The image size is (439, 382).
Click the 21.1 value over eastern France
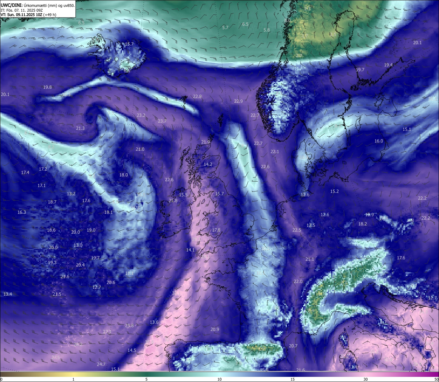tap(310, 259)
